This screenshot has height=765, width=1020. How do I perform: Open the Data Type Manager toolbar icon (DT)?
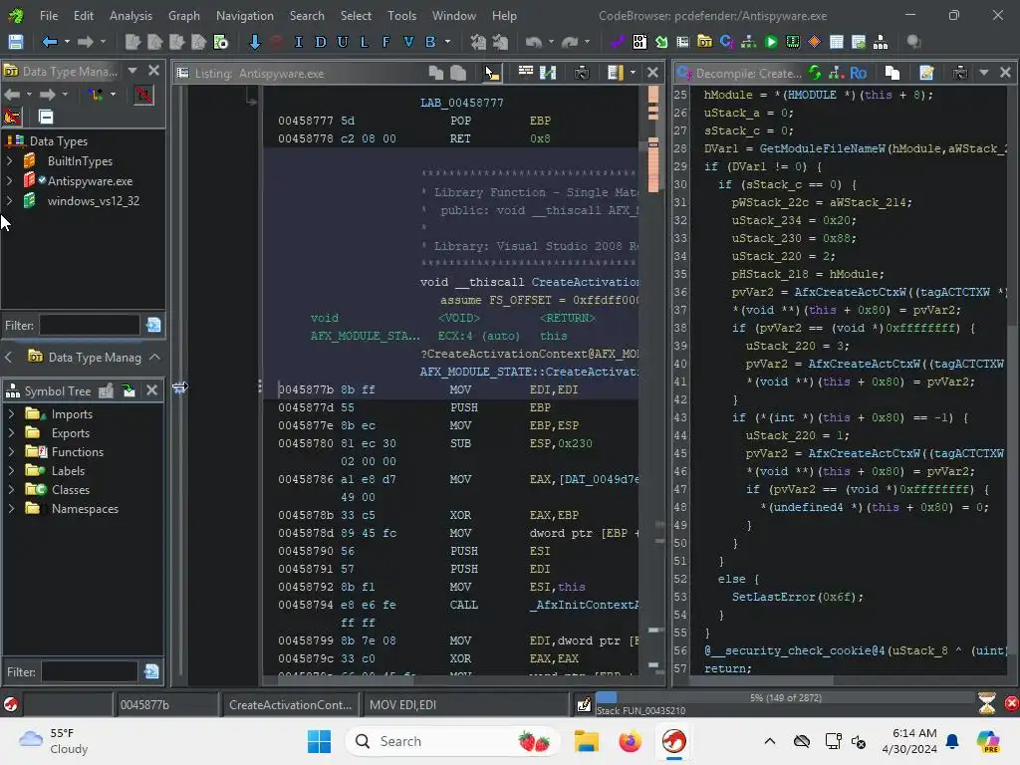[704, 42]
